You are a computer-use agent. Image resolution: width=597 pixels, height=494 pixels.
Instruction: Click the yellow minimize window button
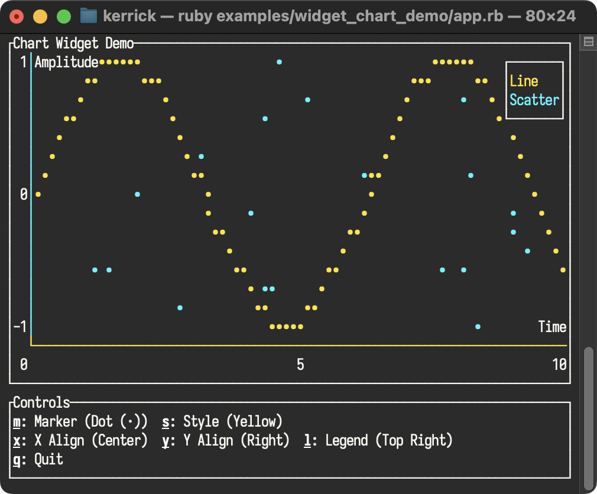click(40, 17)
